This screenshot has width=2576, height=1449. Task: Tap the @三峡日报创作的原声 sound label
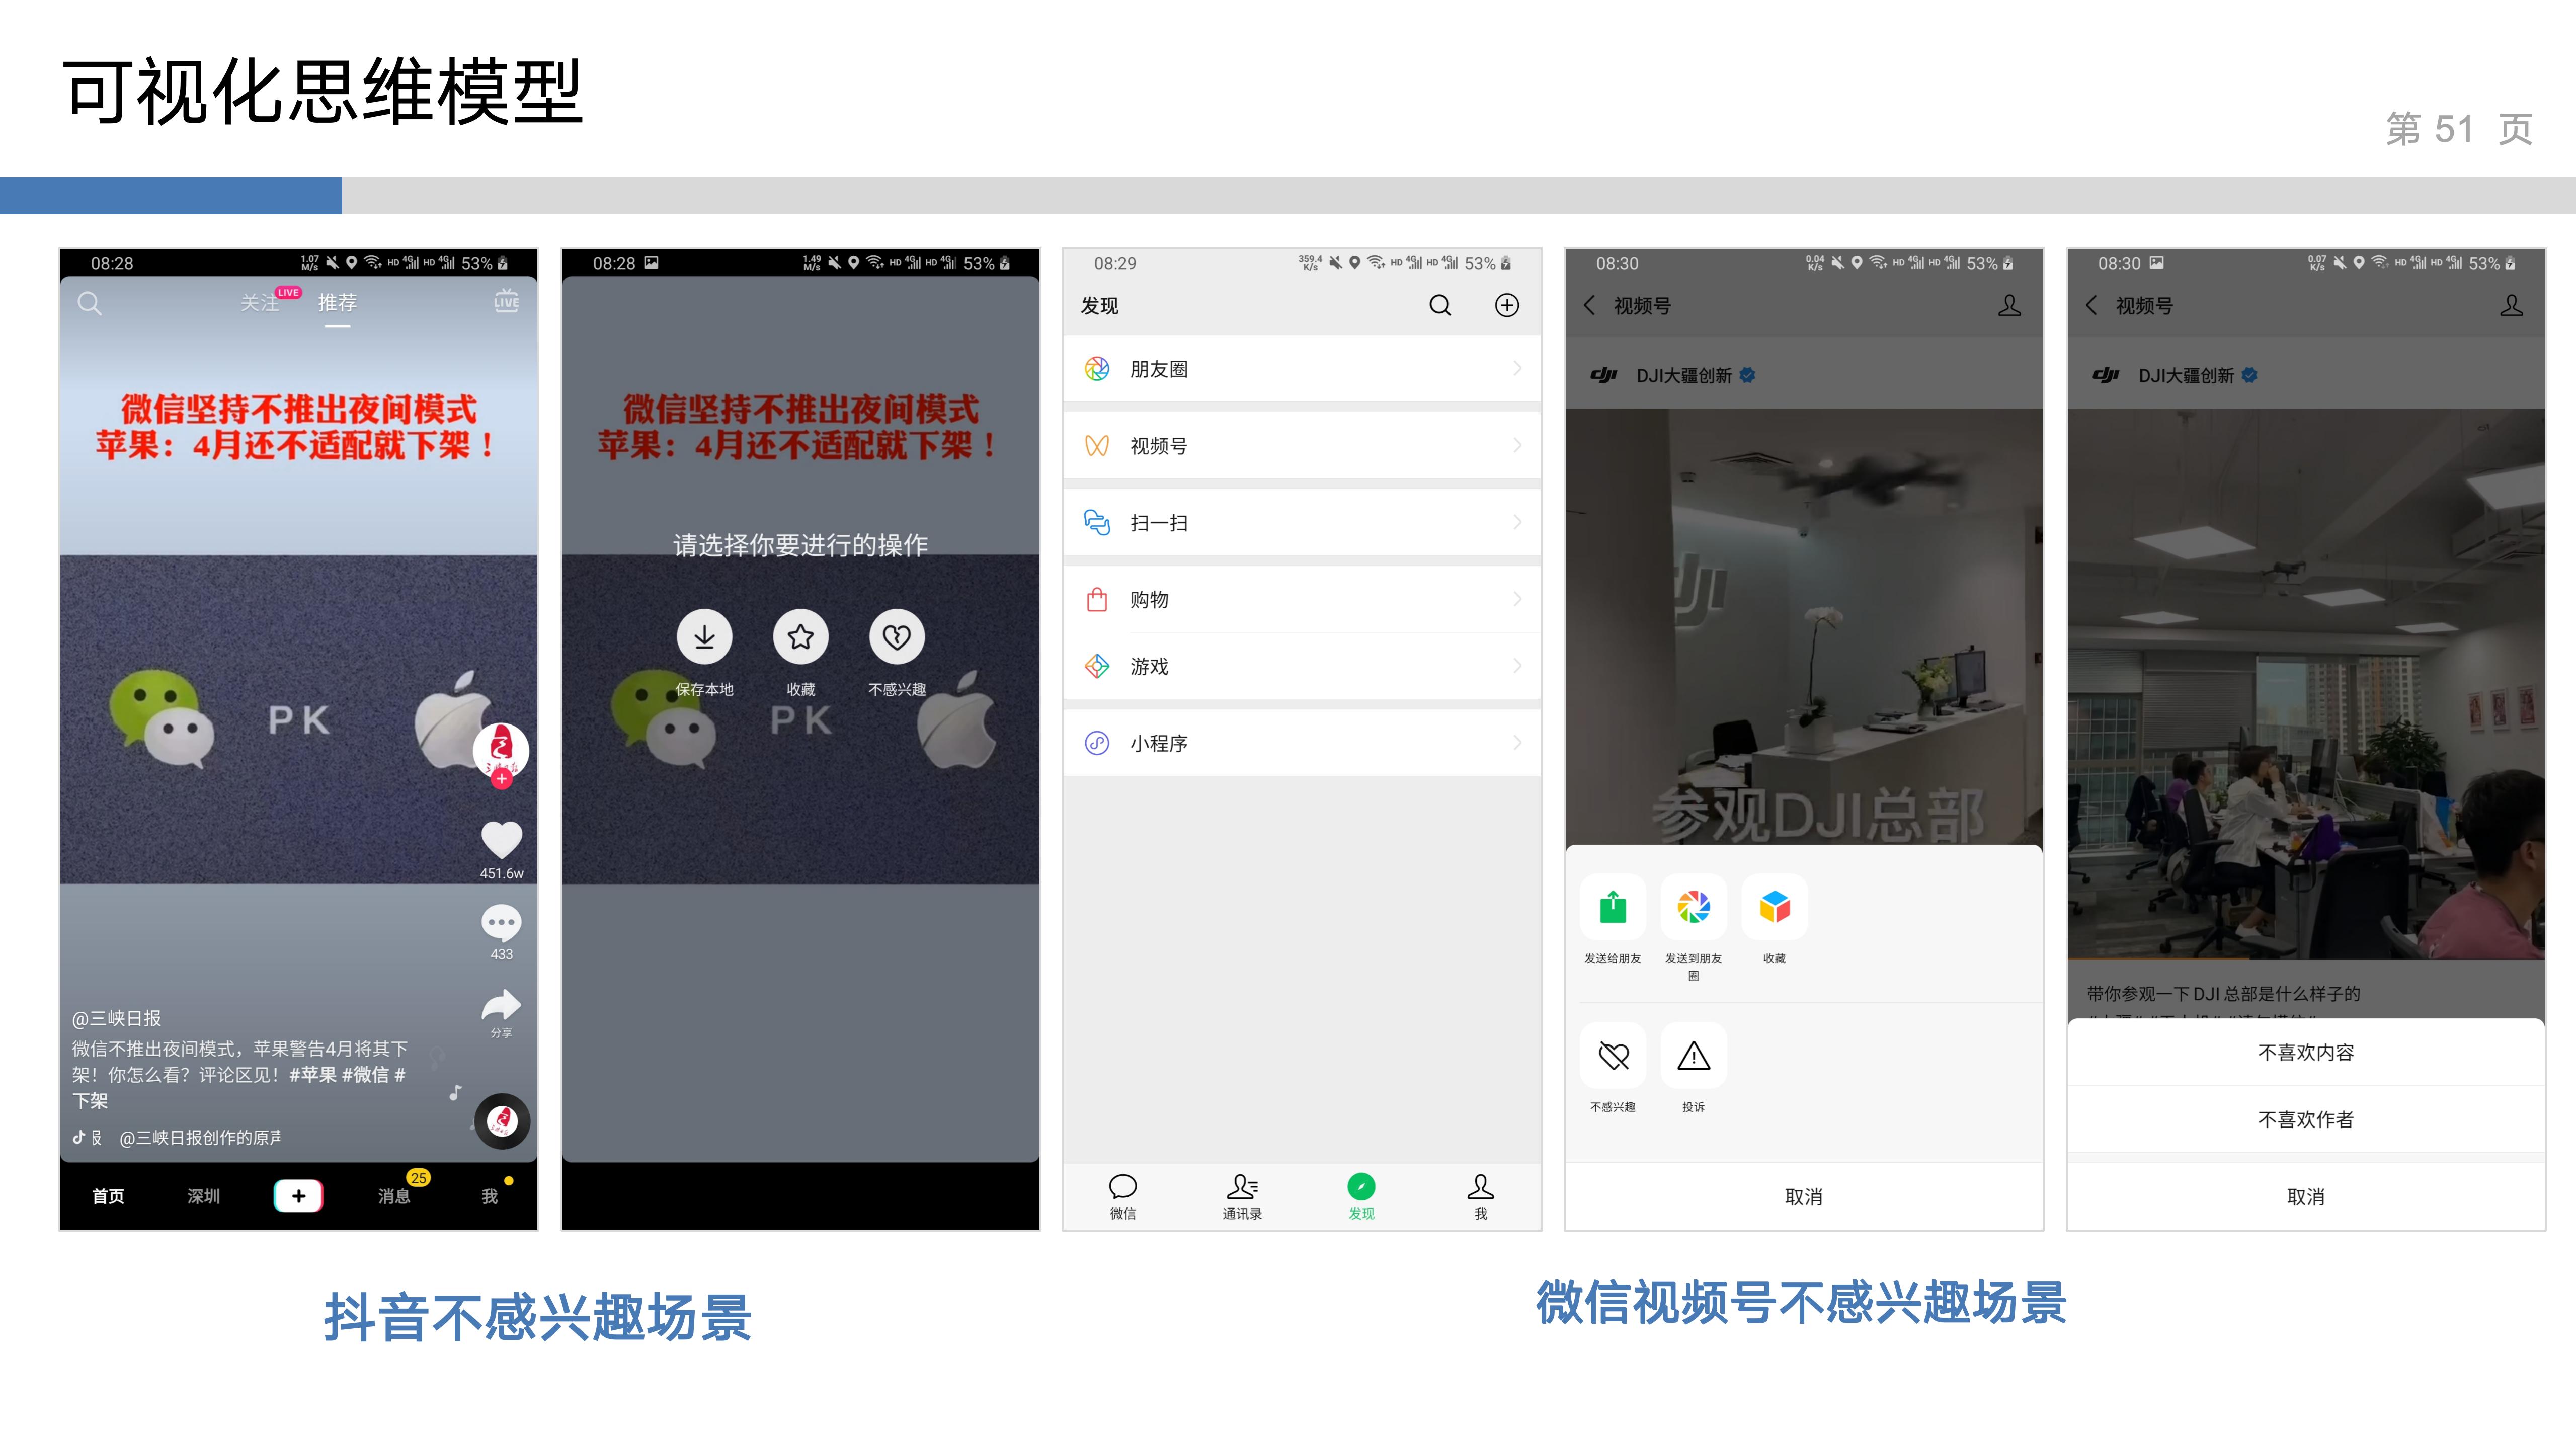click(x=200, y=1138)
